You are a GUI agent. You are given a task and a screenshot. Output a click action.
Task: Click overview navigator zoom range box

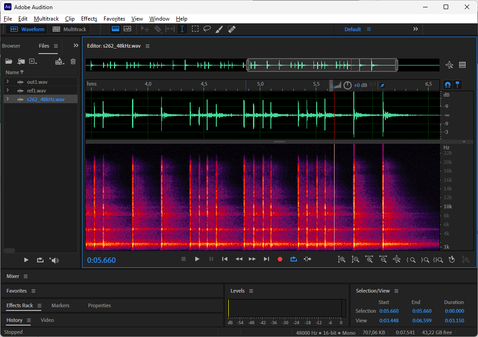tap(322, 65)
